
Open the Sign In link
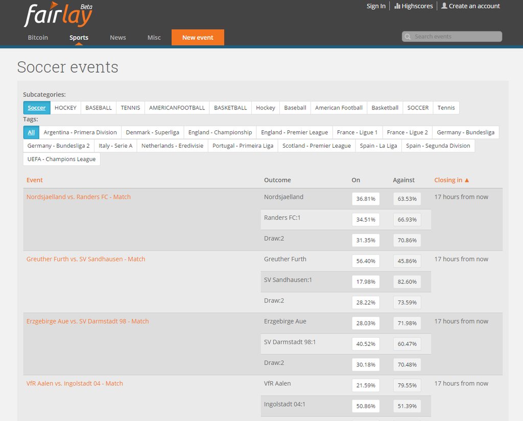pyautogui.click(x=376, y=6)
